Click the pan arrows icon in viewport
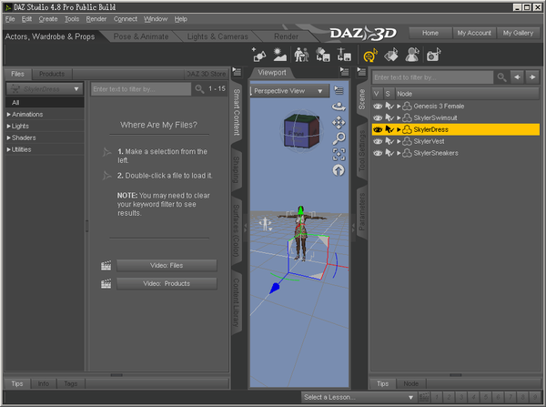Viewport: 546px width, 407px height. click(x=339, y=123)
